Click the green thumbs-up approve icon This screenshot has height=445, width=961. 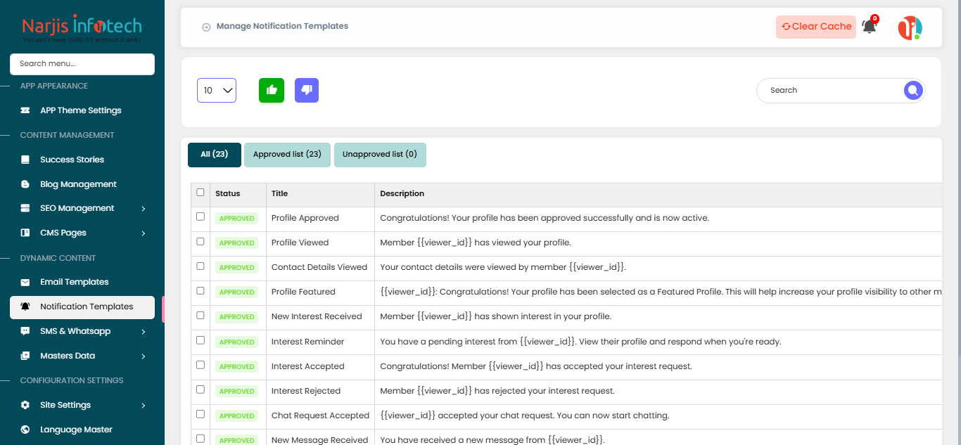(x=272, y=90)
